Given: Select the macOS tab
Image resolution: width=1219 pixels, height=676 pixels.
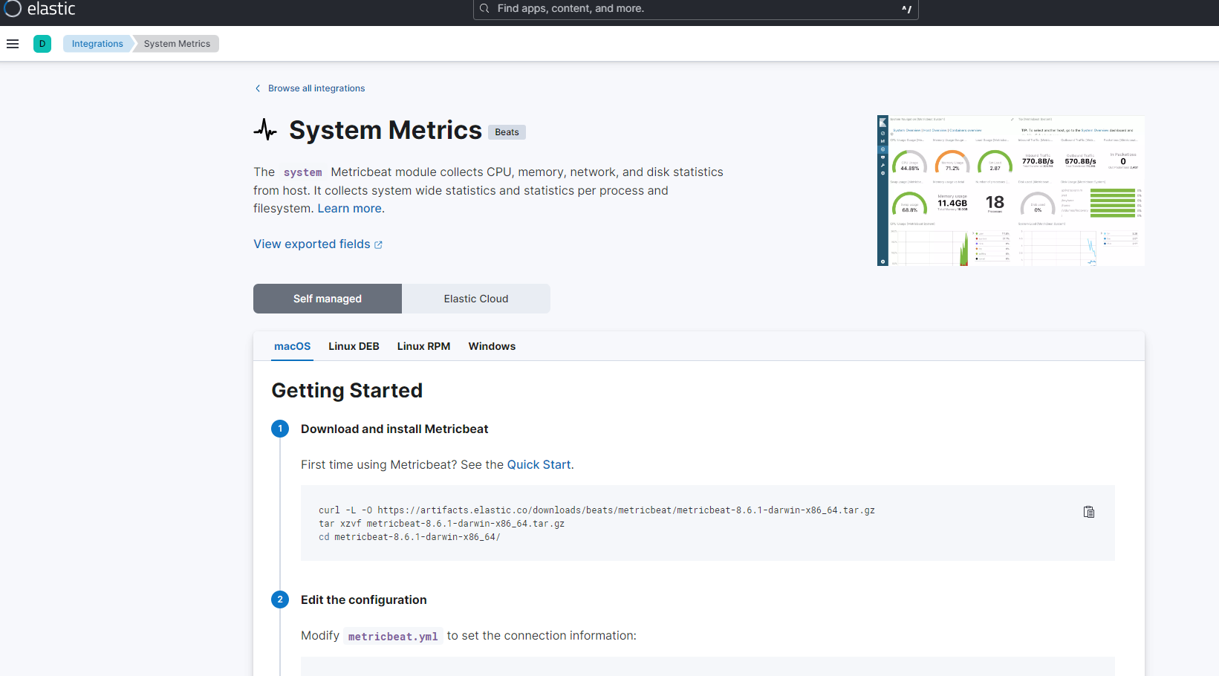Looking at the screenshot, I should point(292,346).
